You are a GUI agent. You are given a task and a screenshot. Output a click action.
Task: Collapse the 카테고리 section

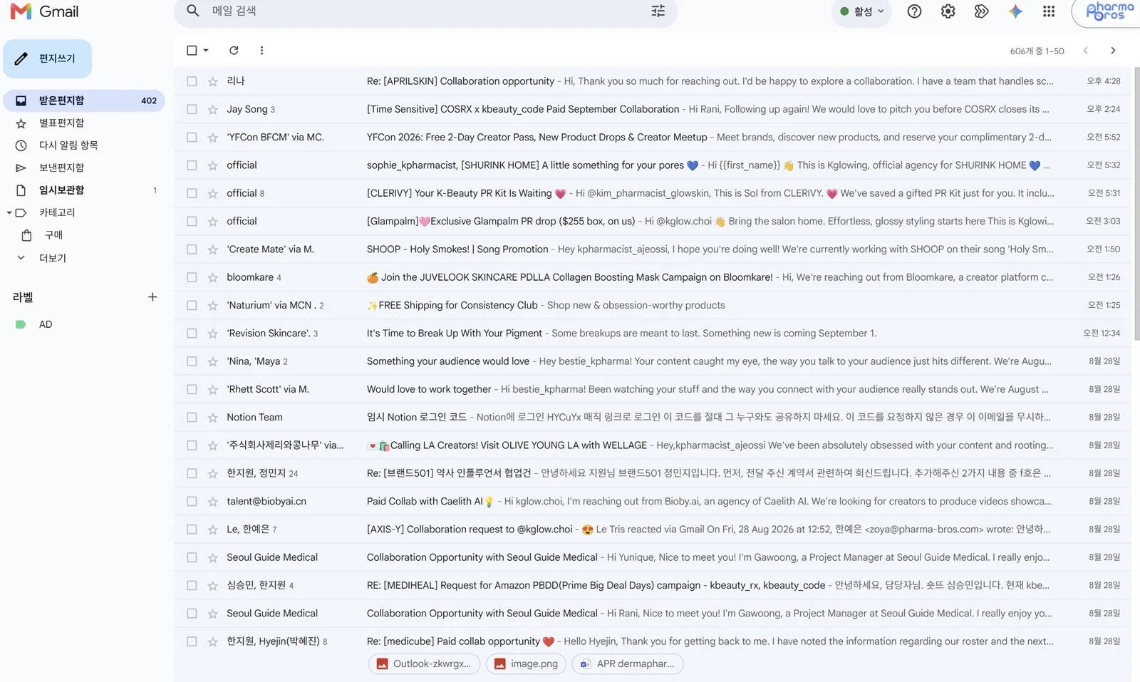[9, 212]
